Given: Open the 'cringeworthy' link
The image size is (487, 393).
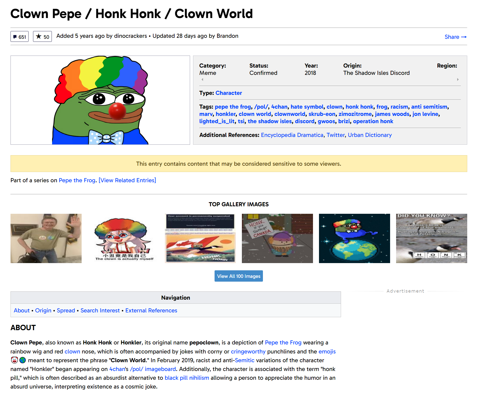Looking at the screenshot, I should pos(248,351).
